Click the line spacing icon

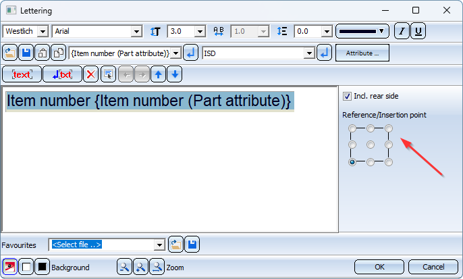(282, 31)
